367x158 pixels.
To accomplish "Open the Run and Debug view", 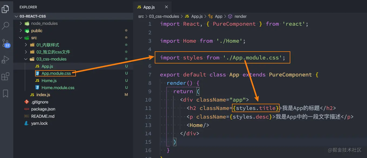I will pyautogui.click(x=5, y=59).
